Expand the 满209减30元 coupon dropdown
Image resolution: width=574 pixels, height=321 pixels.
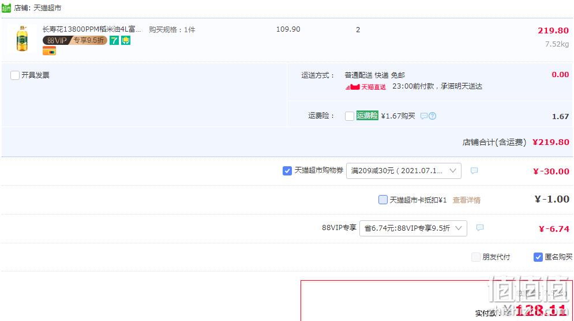403,170
